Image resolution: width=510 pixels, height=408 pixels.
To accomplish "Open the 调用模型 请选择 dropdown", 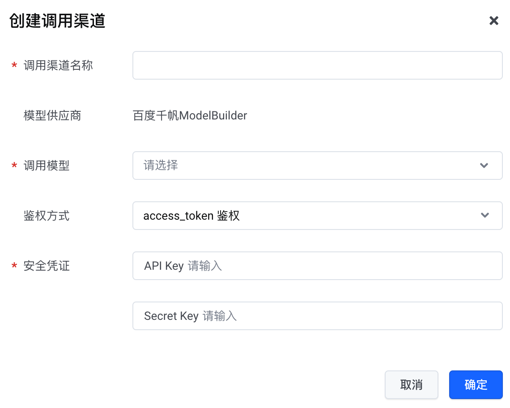I will 318,165.
